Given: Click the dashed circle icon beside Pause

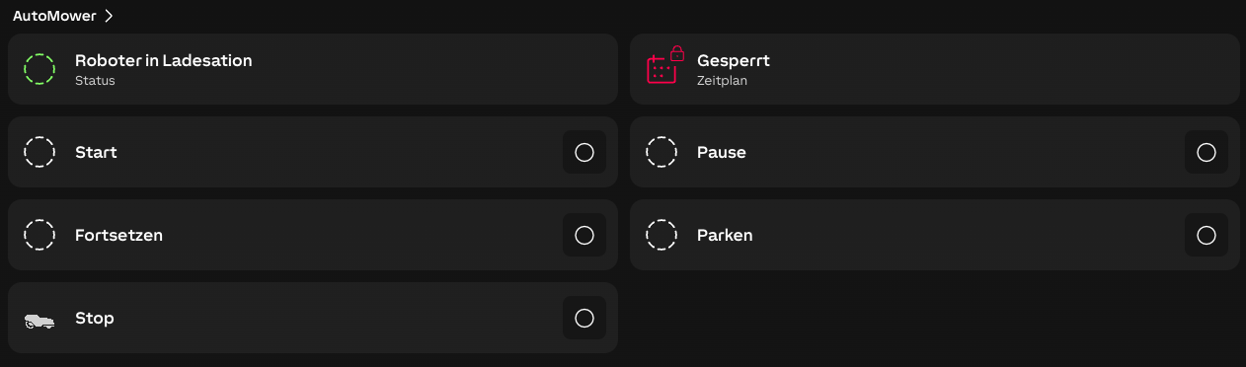Looking at the screenshot, I should point(662,152).
